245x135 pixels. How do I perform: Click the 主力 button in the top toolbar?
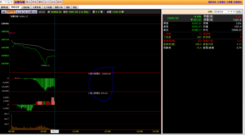[x=47, y=2]
